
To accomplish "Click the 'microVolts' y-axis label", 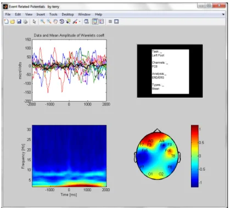I will [x=20, y=71].
